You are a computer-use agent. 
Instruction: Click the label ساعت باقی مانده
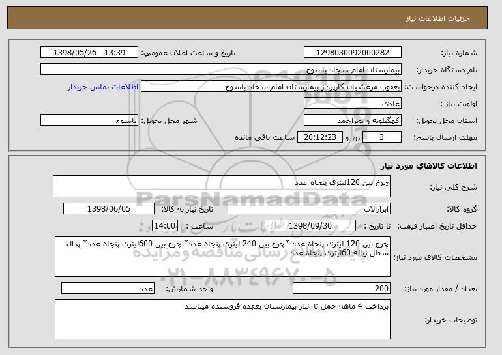(265, 137)
